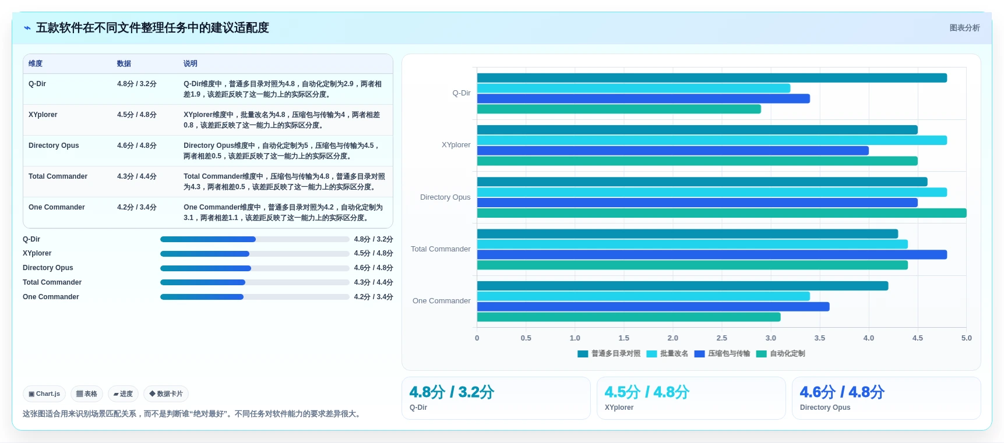
Task: Click table cell 4.2分 / 3.4分
Action: tap(137, 207)
